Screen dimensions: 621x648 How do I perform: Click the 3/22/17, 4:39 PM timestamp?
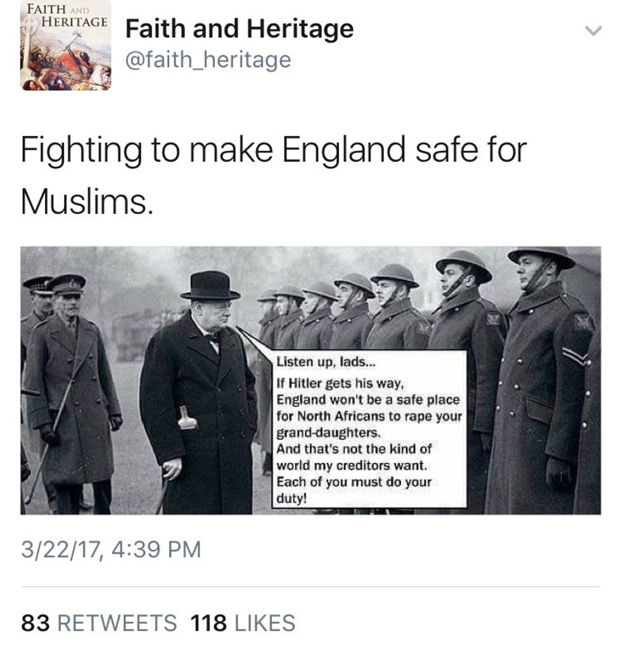click(111, 550)
